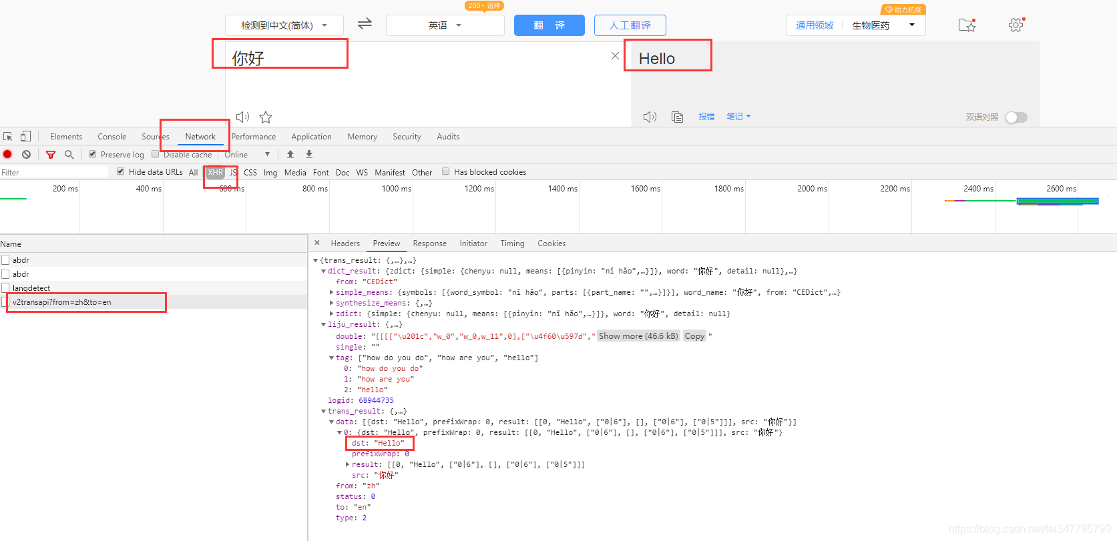Open the Application tab
This screenshot has height=541, width=1117.
click(x=311, y=136)
